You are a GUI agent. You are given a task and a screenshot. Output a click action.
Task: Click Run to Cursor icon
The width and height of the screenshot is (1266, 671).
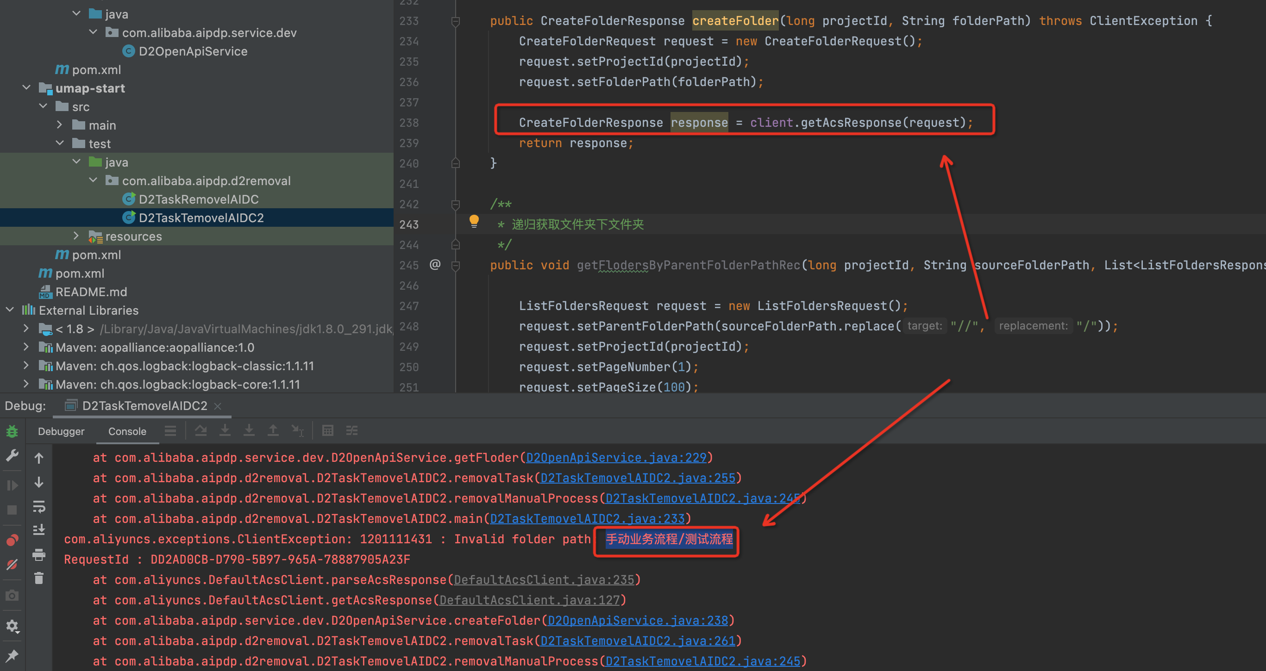click(x=298, y=431)
